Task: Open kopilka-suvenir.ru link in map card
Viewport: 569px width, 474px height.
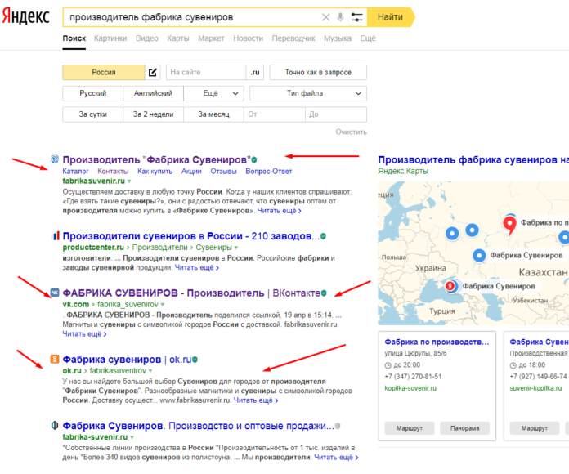Action: point(410,388)
